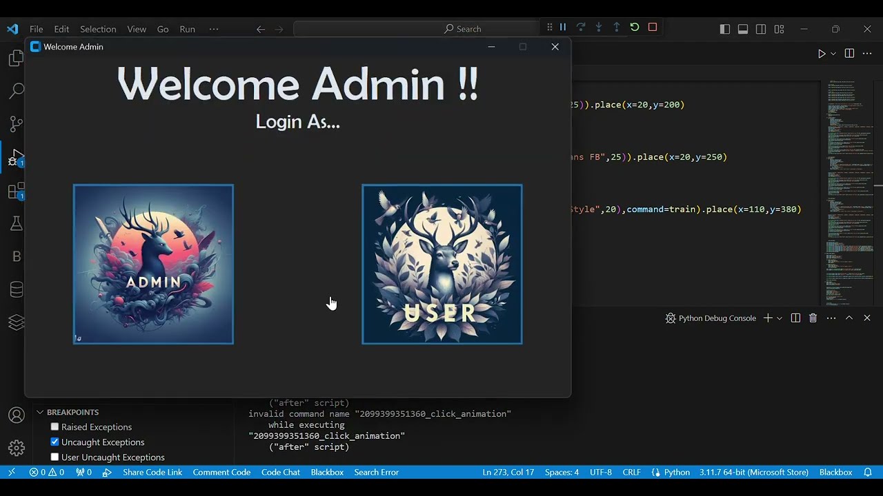The image size is (883, 496).
Task: Split the terminal panel
Action: tap(795, 318)
